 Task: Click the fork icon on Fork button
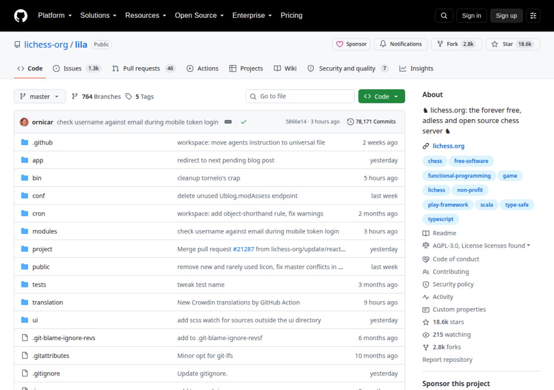440,44
